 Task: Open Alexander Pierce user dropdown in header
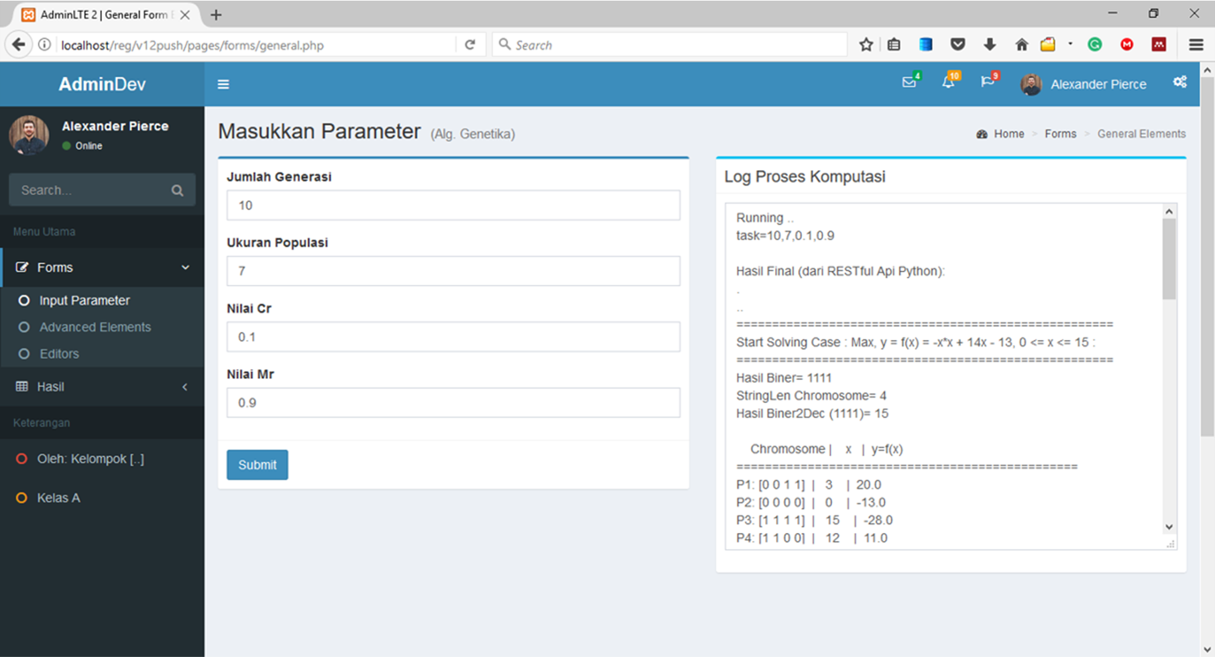point(1084,84)
